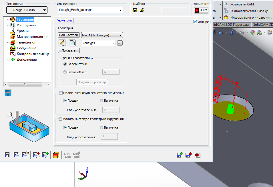Viewport: 273px width, 187px height.
Task: Enable Модиф. чистовую геометрию скругления checkbox
Action: point(60,119)
